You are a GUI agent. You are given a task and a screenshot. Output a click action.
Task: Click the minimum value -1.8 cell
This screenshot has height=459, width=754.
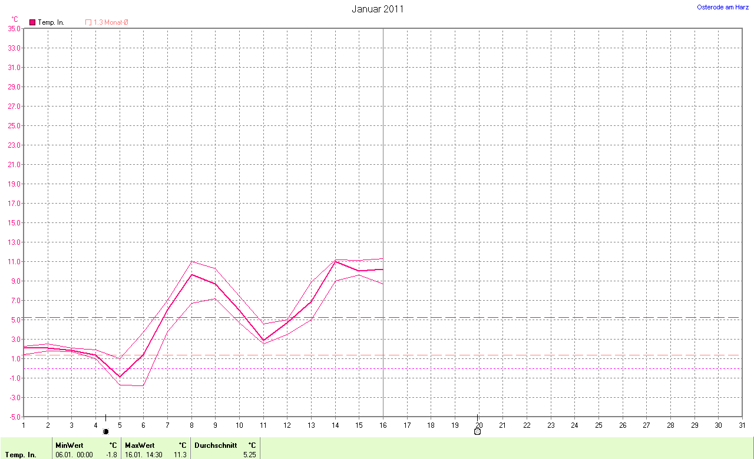click(x=111, y=455)
